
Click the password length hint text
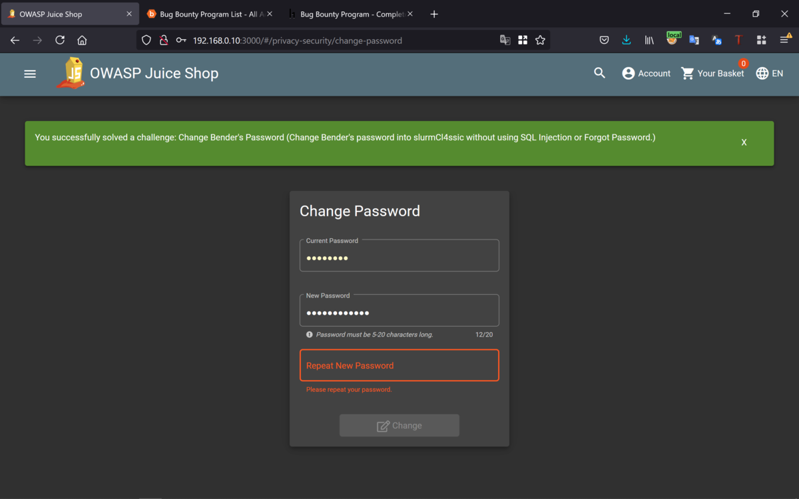click(x=375, y=335)
